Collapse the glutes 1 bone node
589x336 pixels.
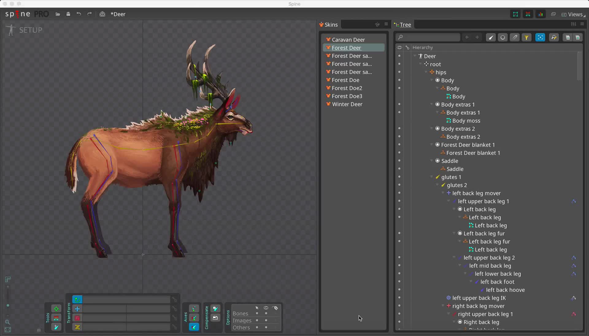pos(432,177)
